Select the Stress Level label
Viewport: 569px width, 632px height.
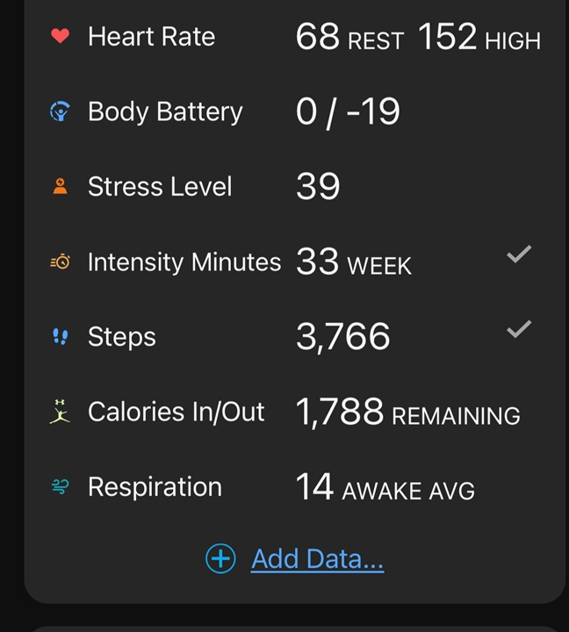(160, 187)
